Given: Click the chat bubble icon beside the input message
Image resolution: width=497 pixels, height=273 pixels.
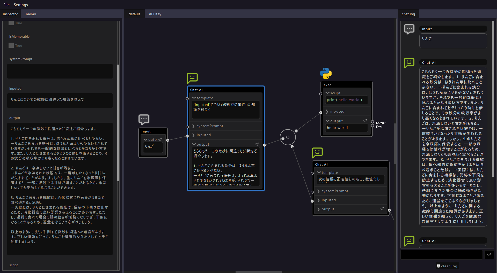Looking at the screenshot, I should click(x=409, y=29).
